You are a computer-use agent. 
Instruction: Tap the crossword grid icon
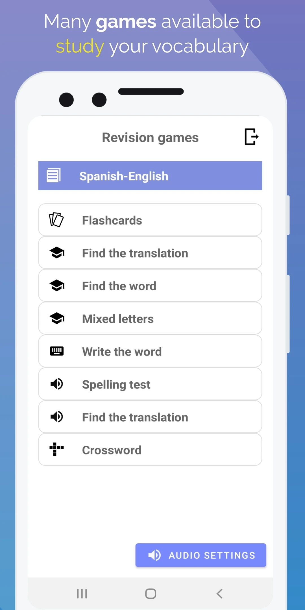click(x=56, y=449)
